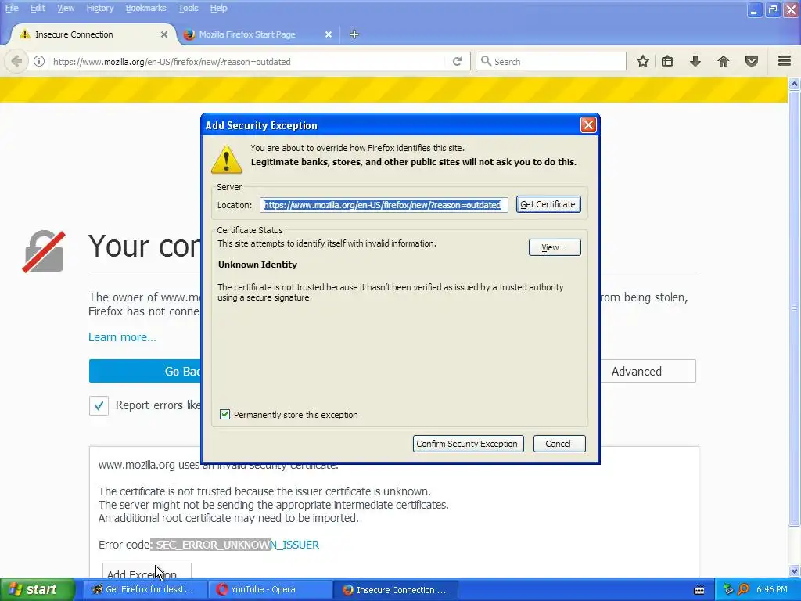This screenshot has height=601, width=801.
Task: Click the View... certificate button
Action: (555, 247)
